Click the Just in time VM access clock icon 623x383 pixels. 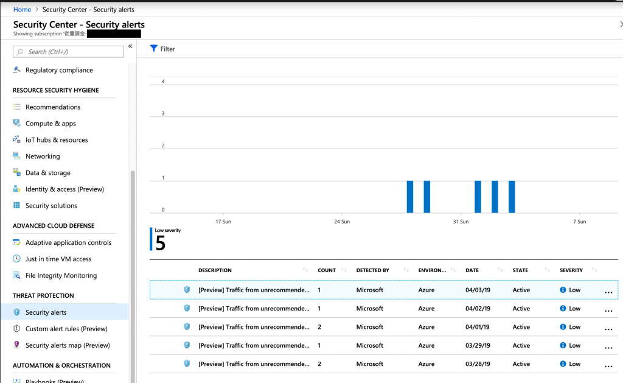pyautogui.click(x=16, y=259)
